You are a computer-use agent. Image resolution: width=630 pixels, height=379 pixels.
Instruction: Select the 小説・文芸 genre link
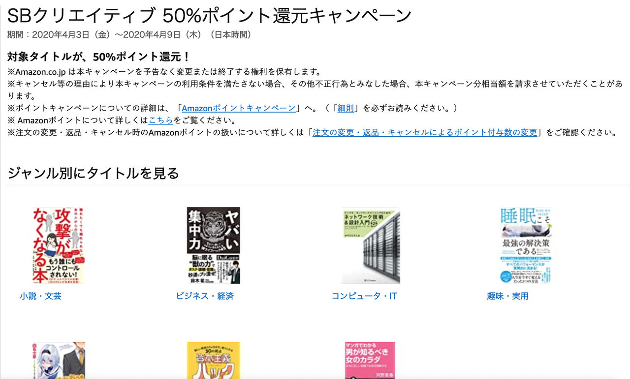click(41, 296)
